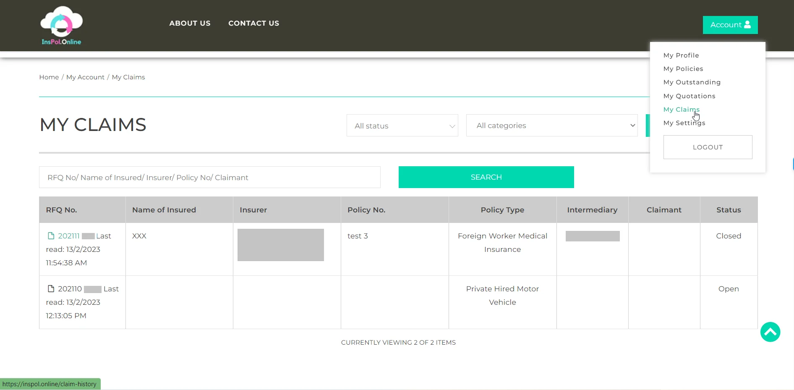The width and height of the screenshot is (794, 390).
Task: Select My Profile from account menu
Action: click(681, 55)
